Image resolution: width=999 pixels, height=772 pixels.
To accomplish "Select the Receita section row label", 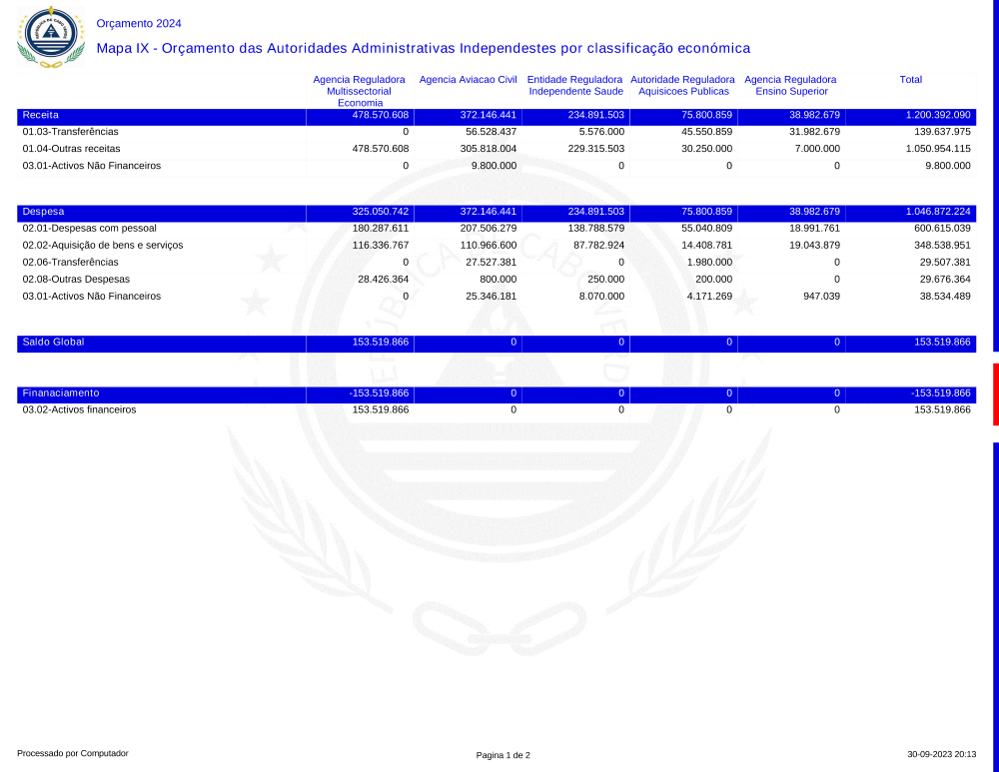I will point(41,115).
